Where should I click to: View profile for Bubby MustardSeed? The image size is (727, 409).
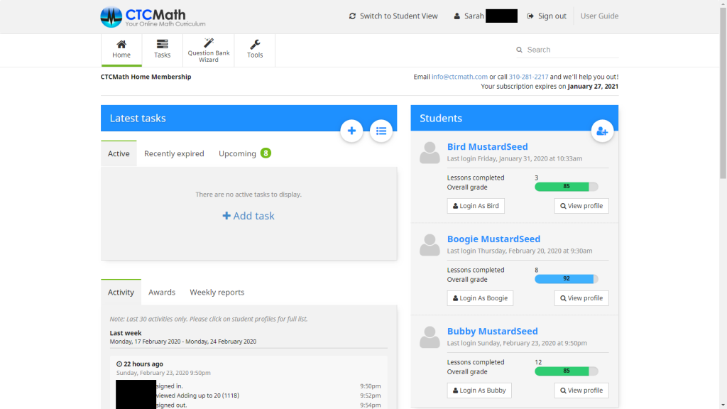click(x=581, y=391)
